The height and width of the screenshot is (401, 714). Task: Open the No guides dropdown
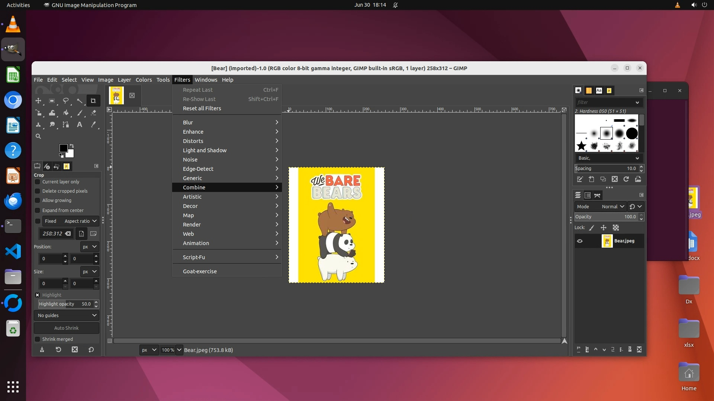(67, 315)
